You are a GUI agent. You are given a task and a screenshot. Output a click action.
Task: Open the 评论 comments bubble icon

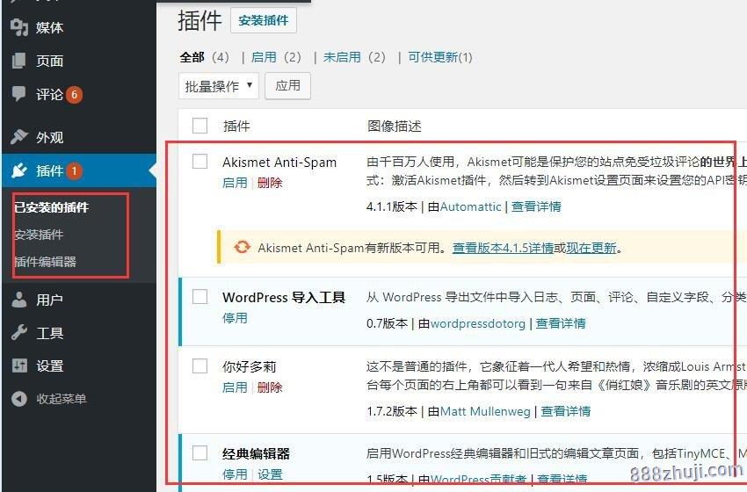[19, 93]
